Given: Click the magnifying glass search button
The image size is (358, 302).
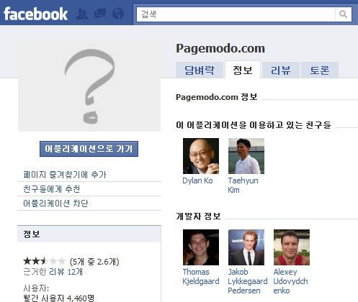Looking at the screenshot, I should [x=344, y=14].
